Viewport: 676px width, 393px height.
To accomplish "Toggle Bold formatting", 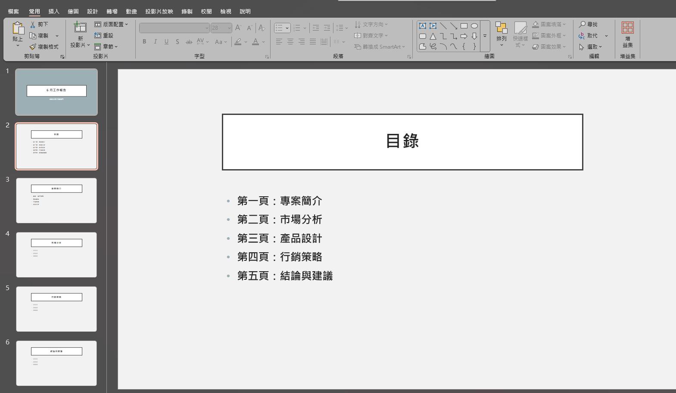I will pos(144,42).
